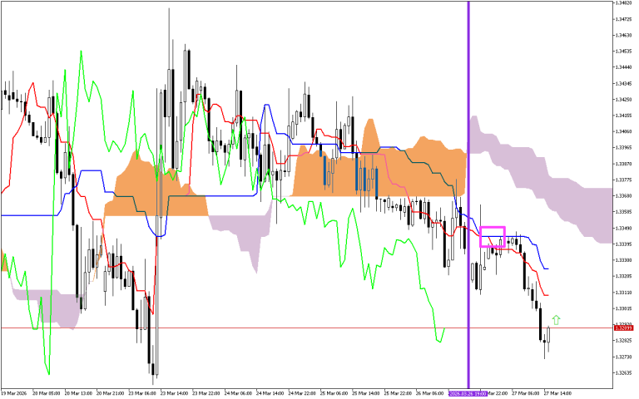Click the 1.34155 price scale label

point(623,116)
